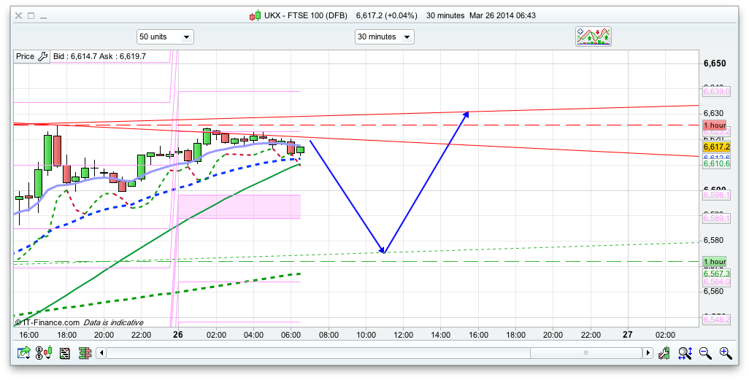This screenshot has height=380, width=749.
Task: Open the chart notes list icon
Action: [65, 353]
